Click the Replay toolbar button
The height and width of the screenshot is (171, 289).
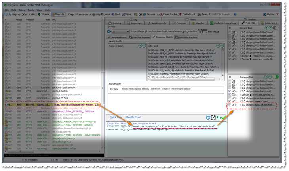click(x=14, y=14)
